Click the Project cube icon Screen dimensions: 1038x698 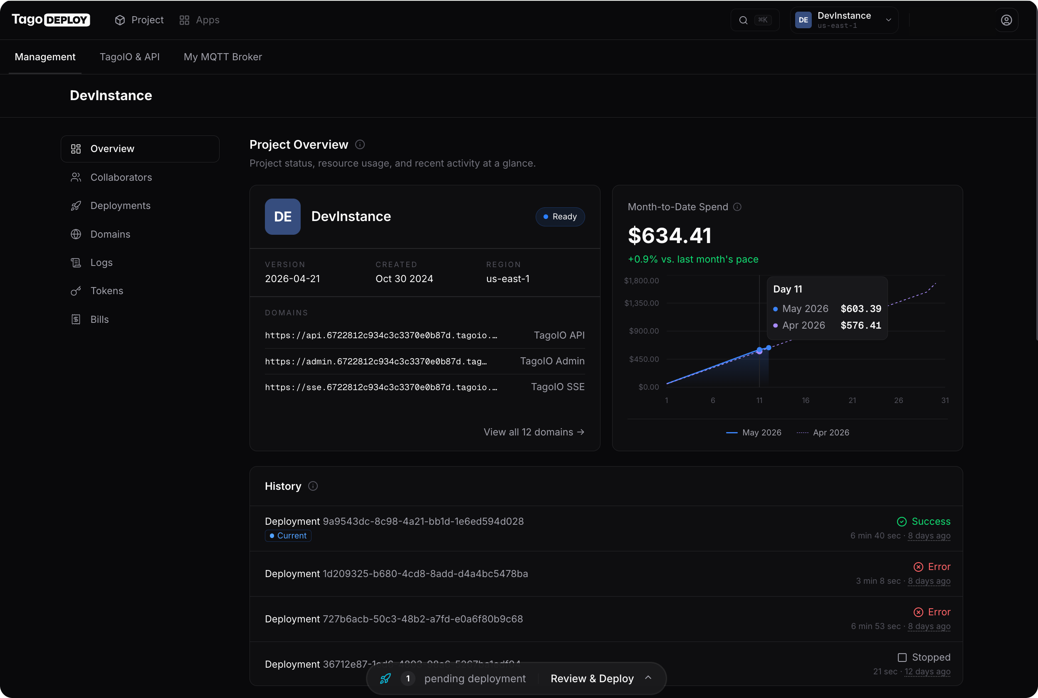120,20
